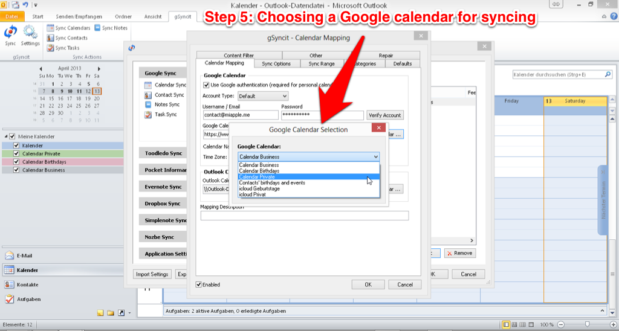Toggle the Enabled checkbox
The width and height of the screenshot is (619, 331).
(199, 284)
